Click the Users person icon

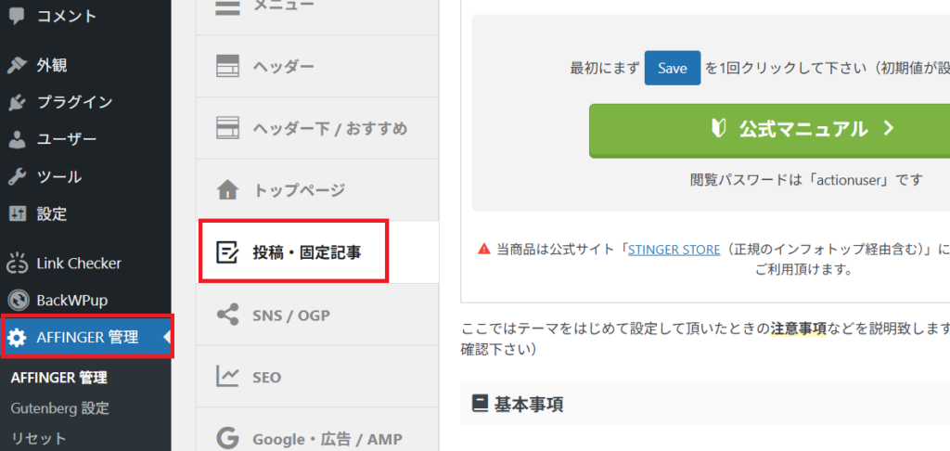coord(17,139)
